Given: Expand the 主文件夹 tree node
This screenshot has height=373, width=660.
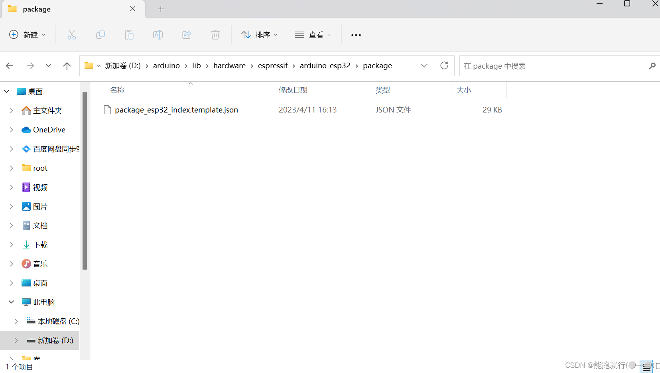Looking at the screenshot, I should [x=12, y=111].
